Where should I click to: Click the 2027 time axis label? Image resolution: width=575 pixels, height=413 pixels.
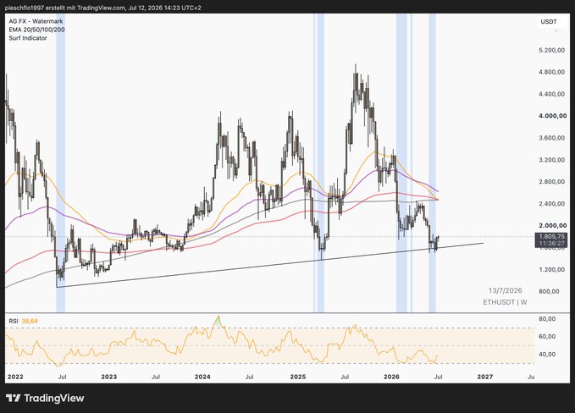[x=484, y=377]
